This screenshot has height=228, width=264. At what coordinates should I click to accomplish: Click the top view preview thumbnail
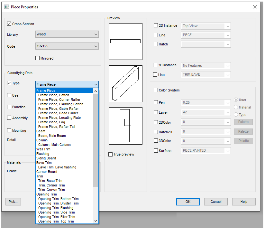pyautogui.click(x=125, y=41)
